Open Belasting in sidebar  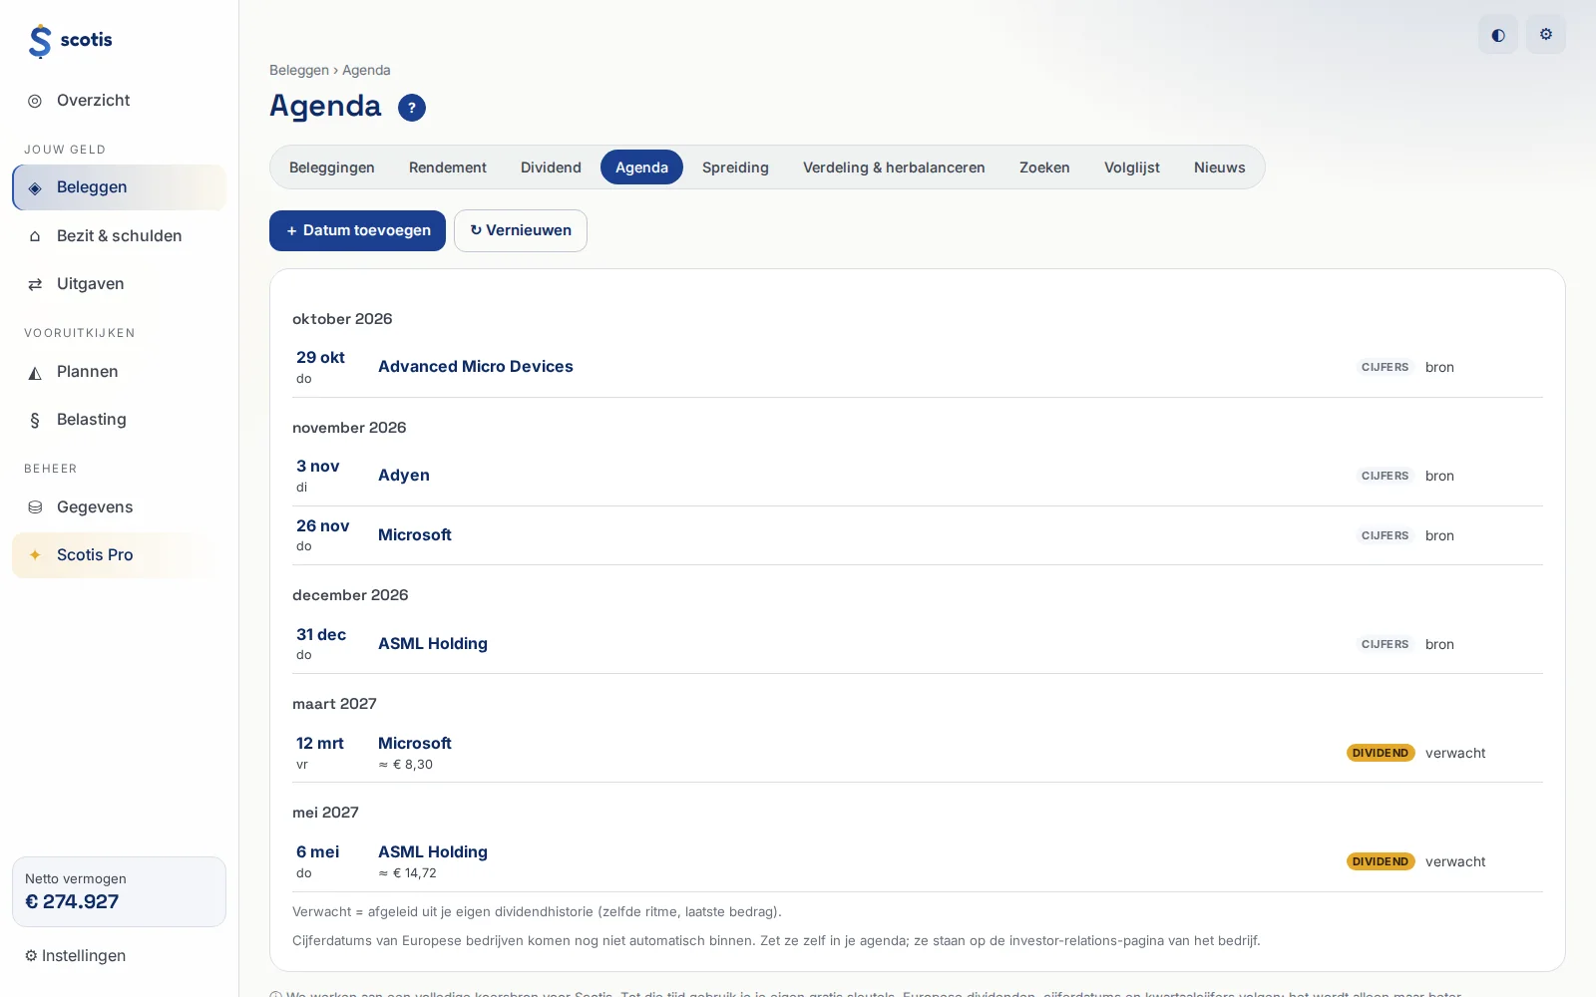point(119,420)
